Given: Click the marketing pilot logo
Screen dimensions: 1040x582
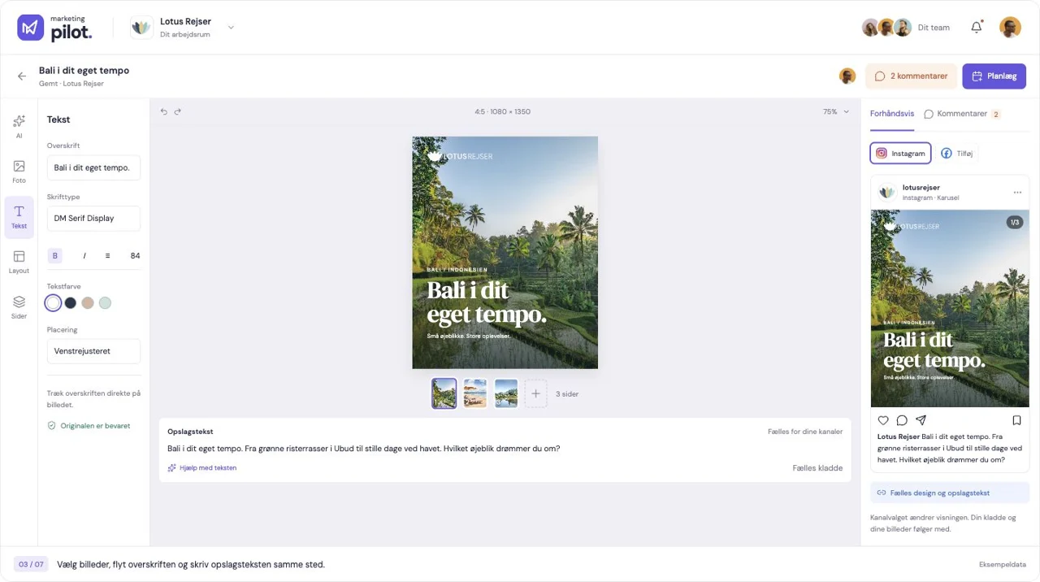Looking at the screenshot, I should point(55,28).
